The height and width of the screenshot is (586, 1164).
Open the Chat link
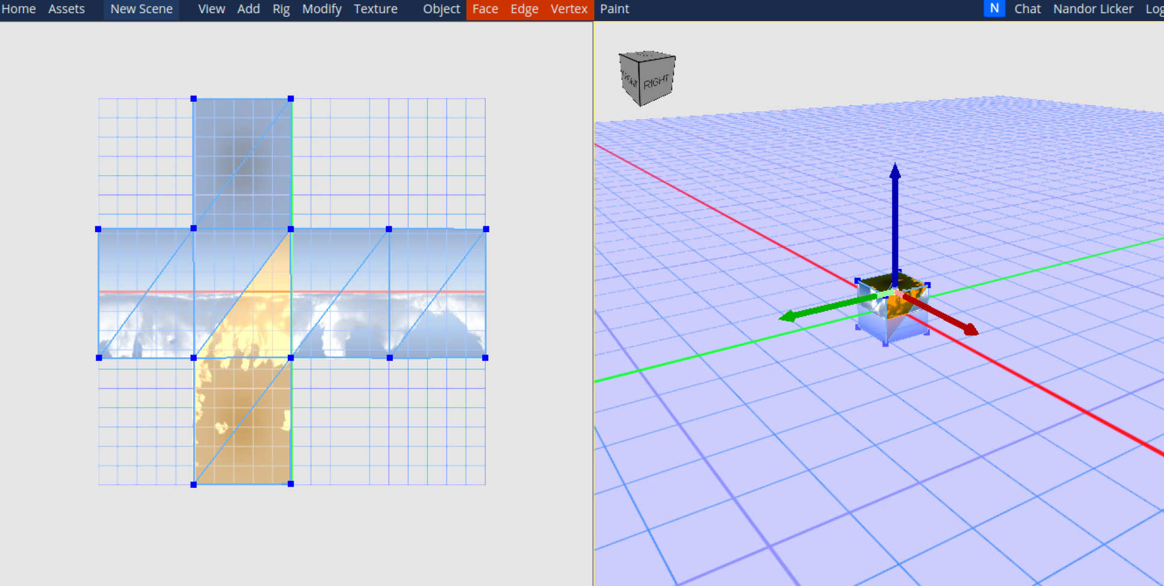[x=1027, y=9]
